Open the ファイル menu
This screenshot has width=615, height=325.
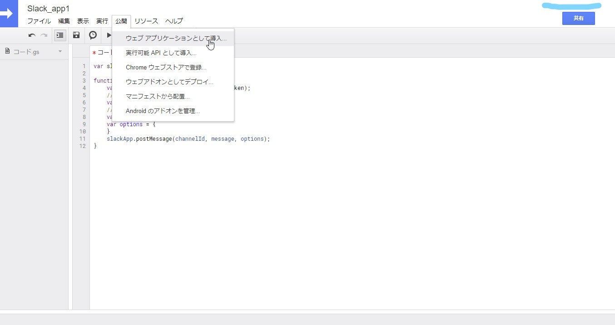pyautogui.click(x=39, y=21)
